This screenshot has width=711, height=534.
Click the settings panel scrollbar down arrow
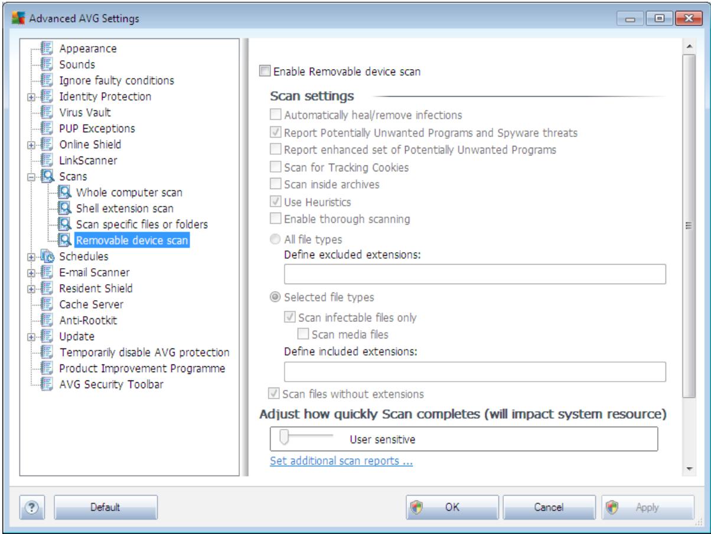(689, 469)
